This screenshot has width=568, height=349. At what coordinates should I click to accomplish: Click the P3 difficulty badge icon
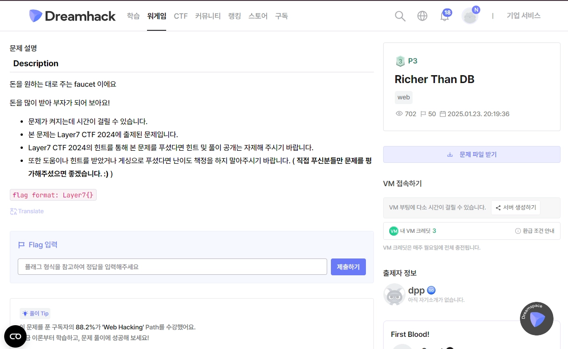(x=400, y=61)
